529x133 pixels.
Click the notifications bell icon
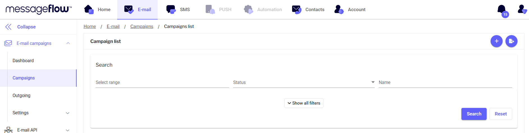tap(502, 9)
